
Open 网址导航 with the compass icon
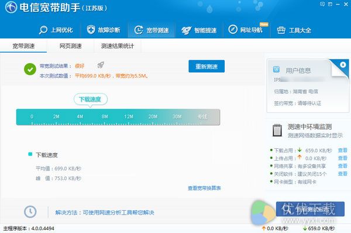click(245, 30)
